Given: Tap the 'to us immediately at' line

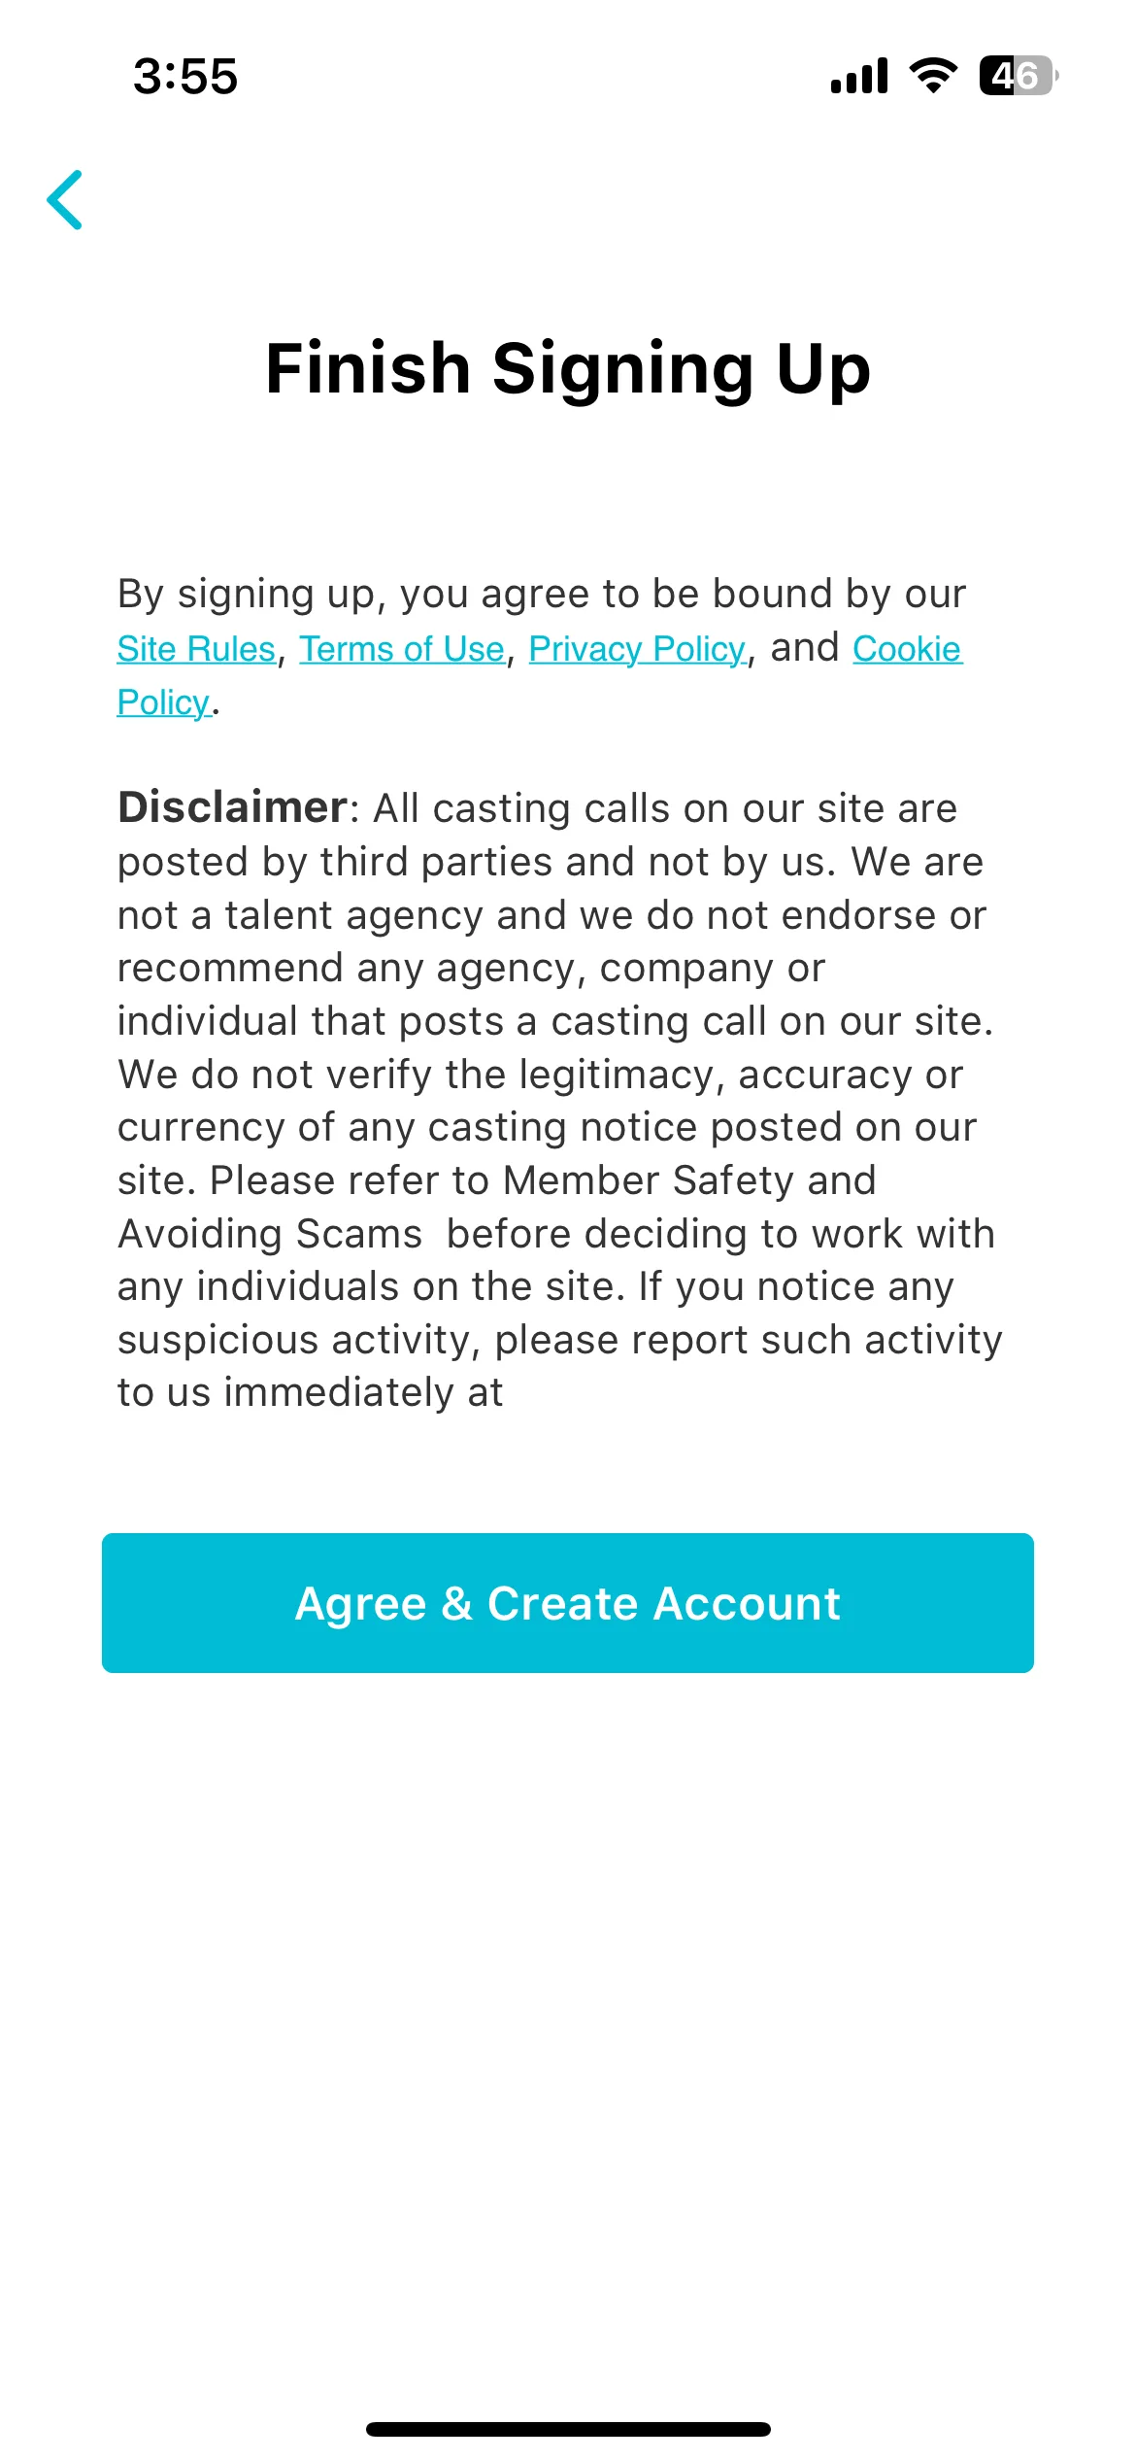Looking at the screenshot, I should [x=310, y=1392].
